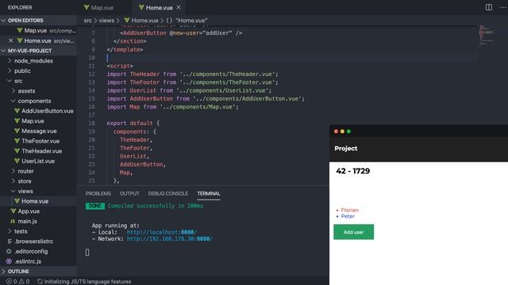Open the DEBUG CONSOLE panel tab
Screen dimensions: 508x285
168,193
